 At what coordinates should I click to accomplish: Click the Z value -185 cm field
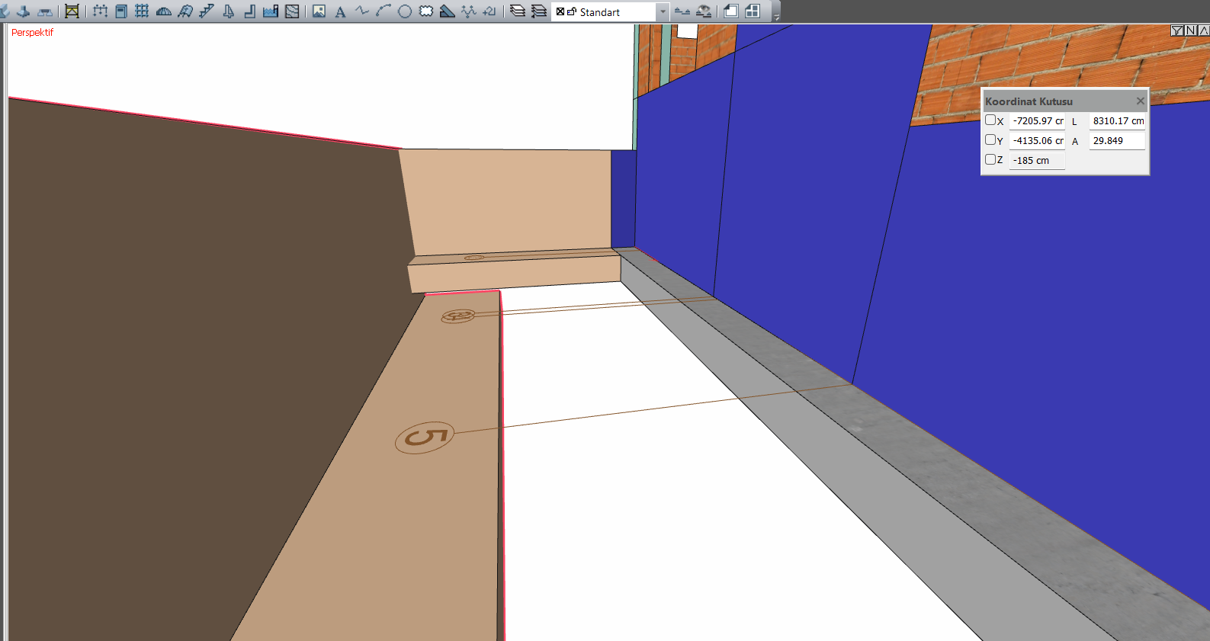(x=1037, y=160)
